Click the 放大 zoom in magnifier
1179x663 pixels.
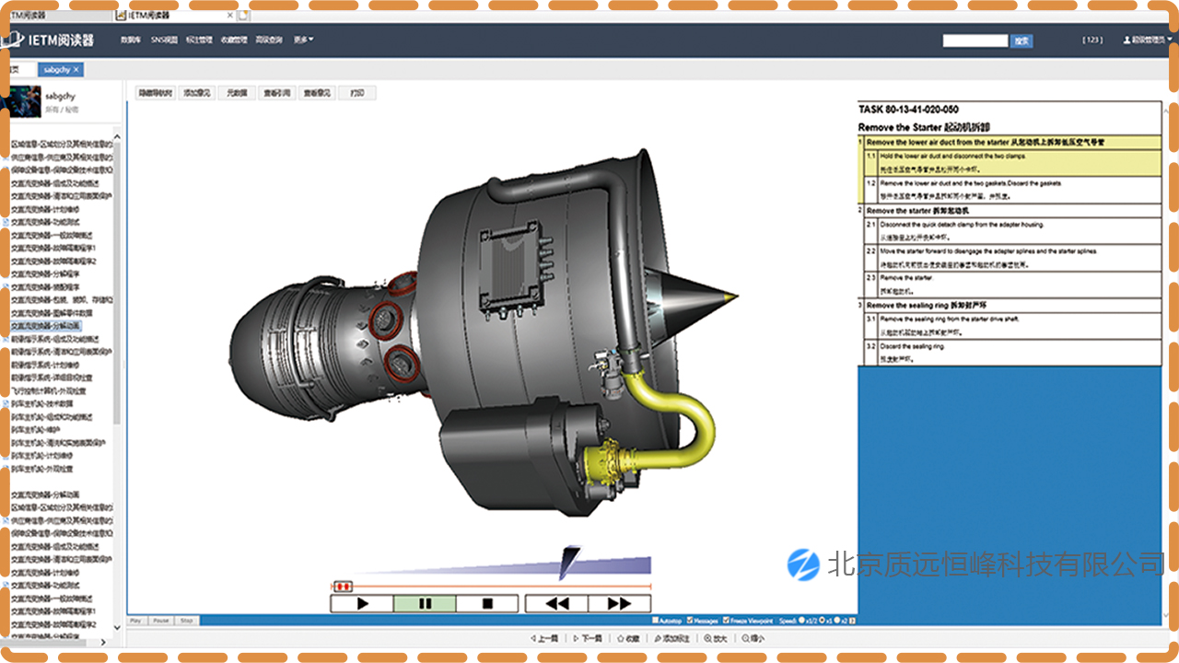tap(716, 638)
